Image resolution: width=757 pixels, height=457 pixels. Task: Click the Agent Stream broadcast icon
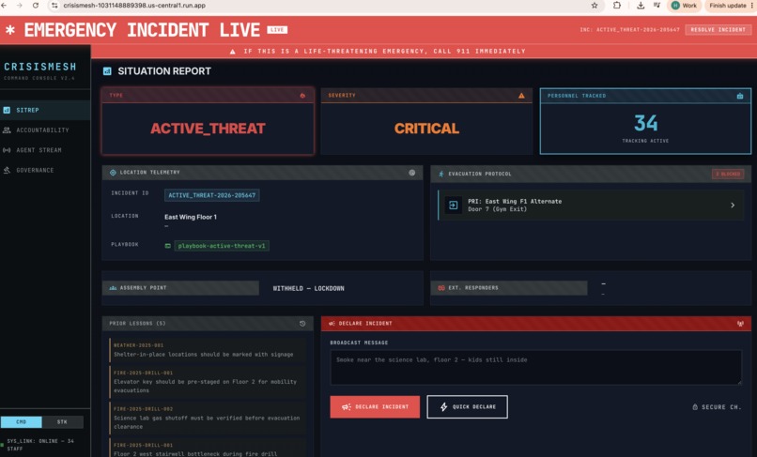(7, 150)
